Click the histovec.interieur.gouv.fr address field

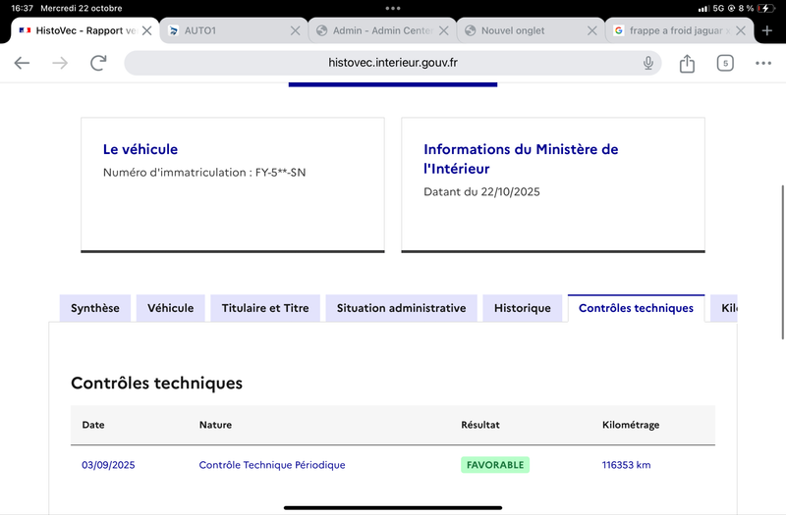392,63
